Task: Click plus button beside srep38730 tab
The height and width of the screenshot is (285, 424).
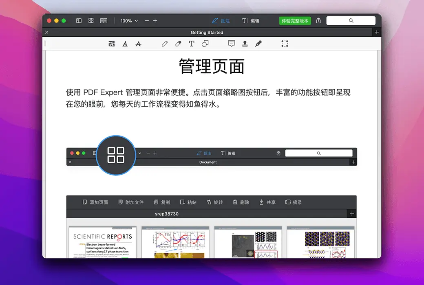Action: 351,214
